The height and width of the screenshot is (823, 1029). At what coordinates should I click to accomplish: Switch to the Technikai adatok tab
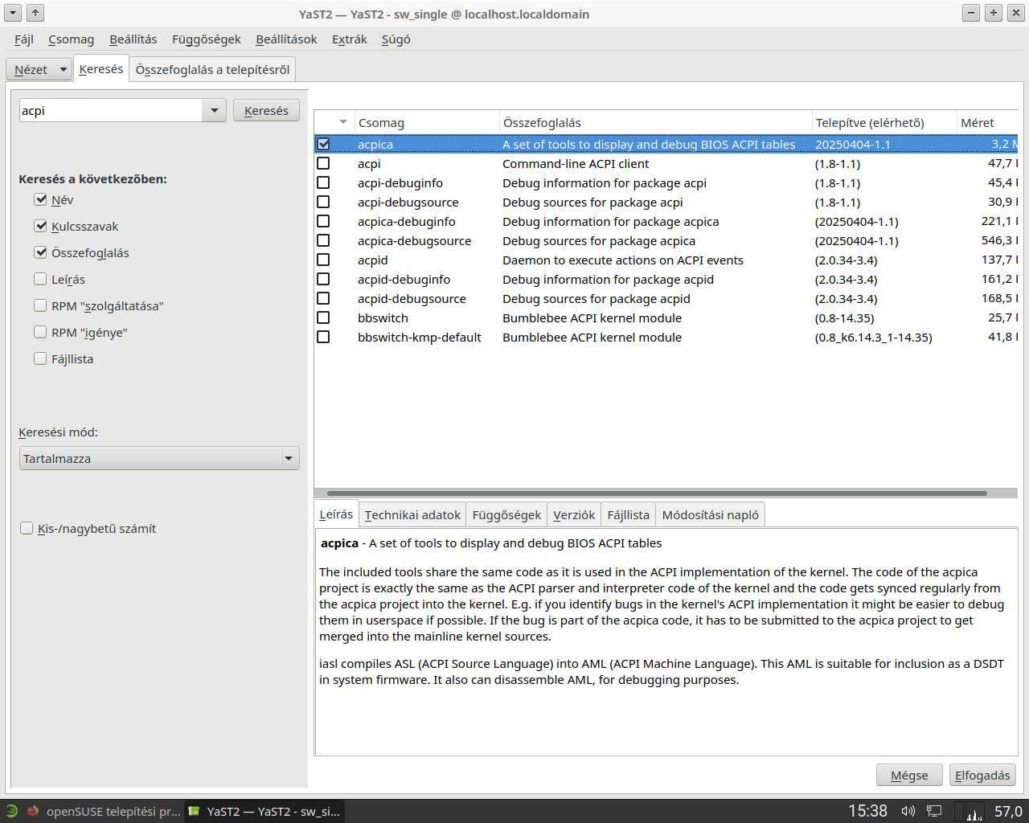click(412, 515)
